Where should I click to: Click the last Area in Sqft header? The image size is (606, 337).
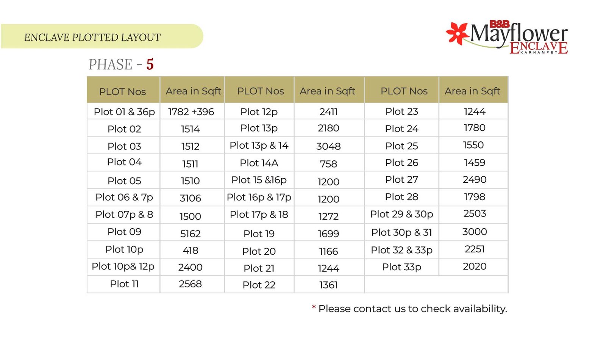(472, 91)
